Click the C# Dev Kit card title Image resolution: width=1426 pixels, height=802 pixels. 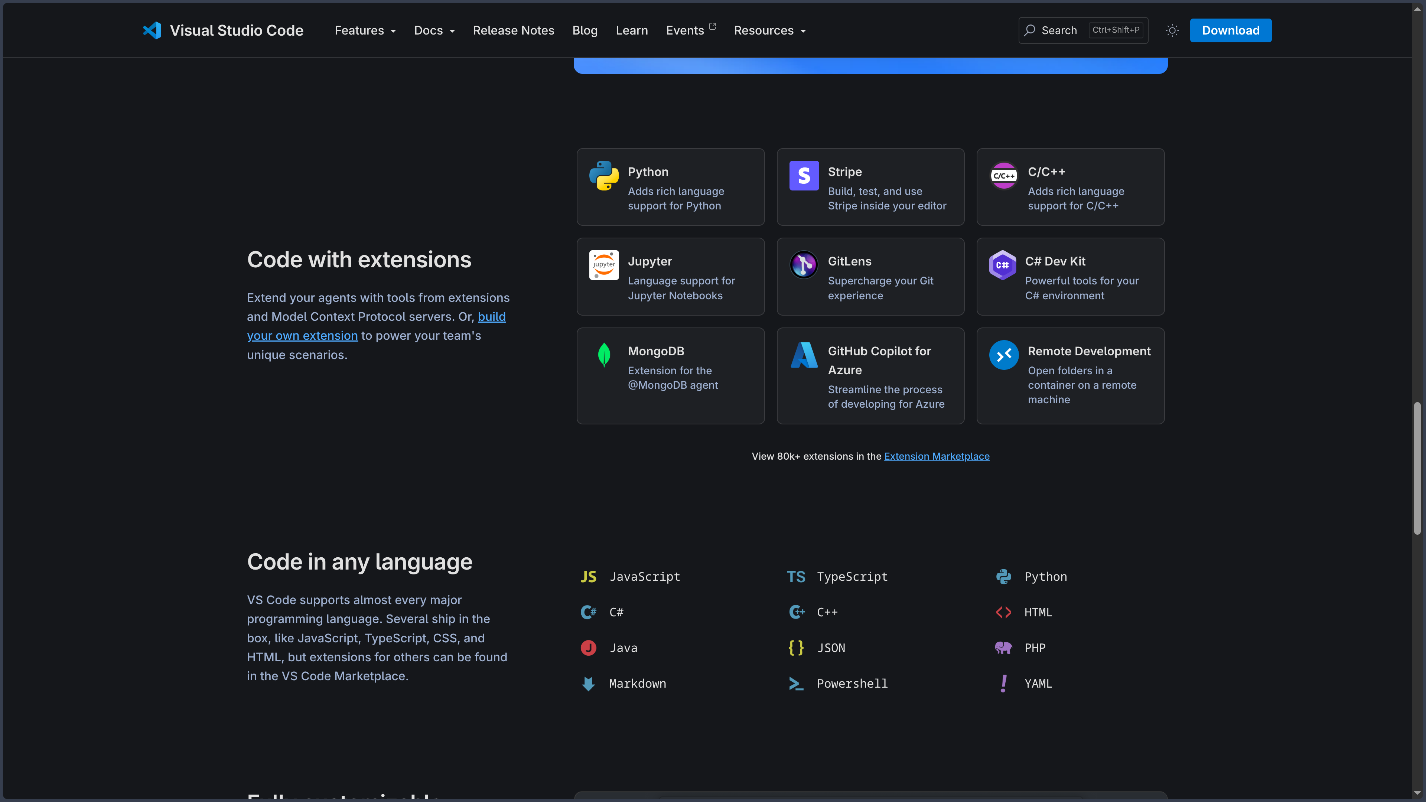click(x=1055, y=261)
